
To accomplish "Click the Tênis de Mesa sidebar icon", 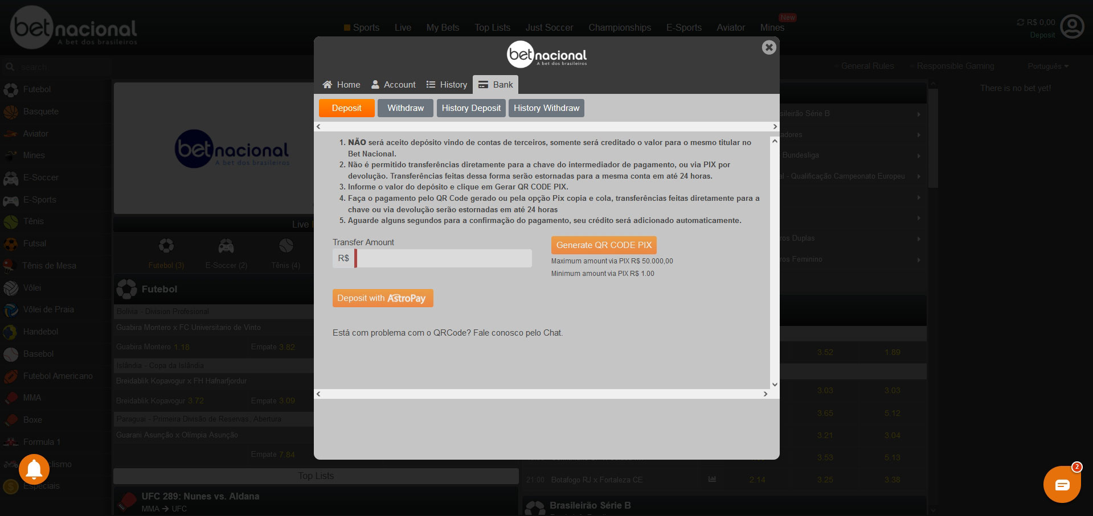I will [x=10, y=266].
